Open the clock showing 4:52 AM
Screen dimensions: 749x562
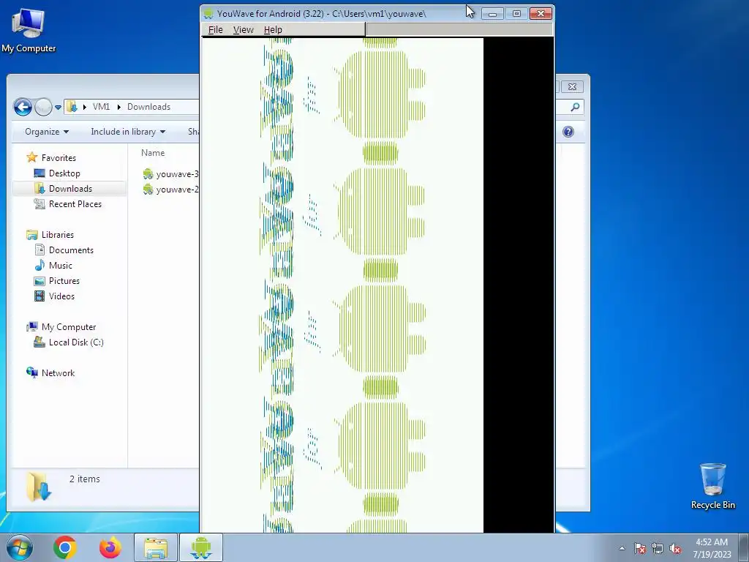coord(712,548)
